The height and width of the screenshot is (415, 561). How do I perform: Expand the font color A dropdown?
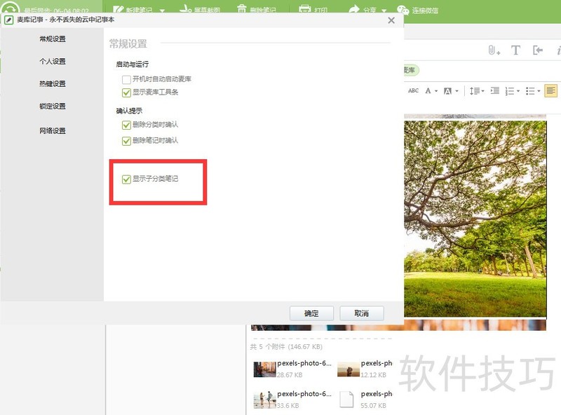(x=435, y=91)
